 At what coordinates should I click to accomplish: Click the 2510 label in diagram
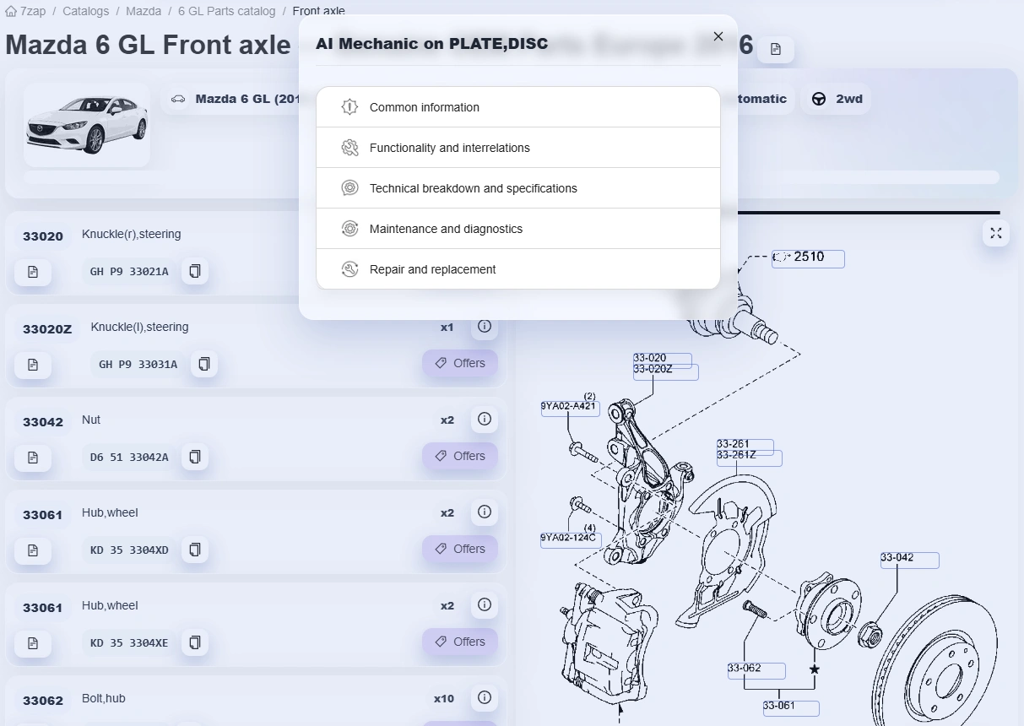click(808, 257)
